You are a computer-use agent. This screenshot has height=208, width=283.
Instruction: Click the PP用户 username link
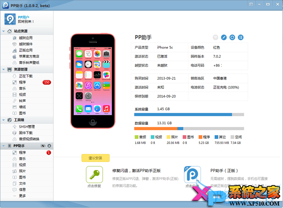click(23, 17)
